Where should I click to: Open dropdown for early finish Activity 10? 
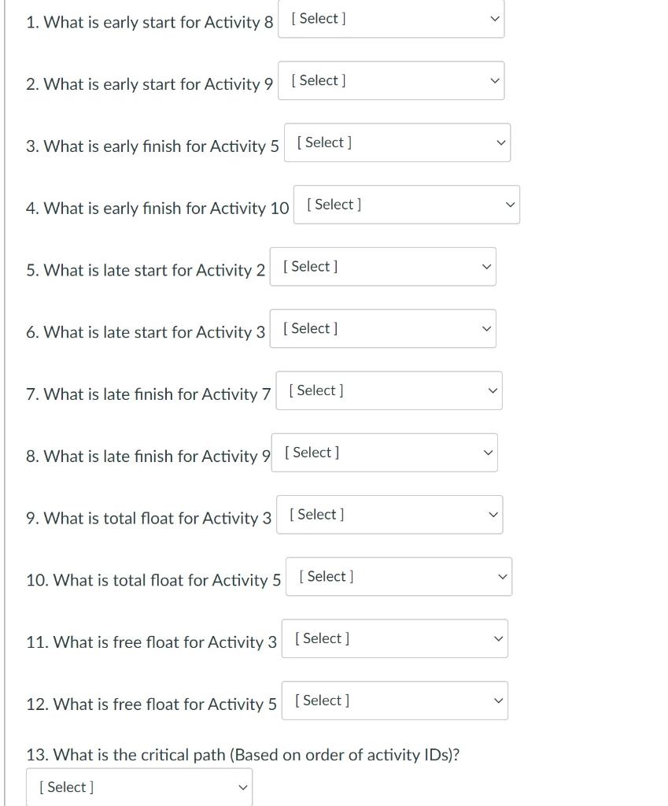click(407, 205)
